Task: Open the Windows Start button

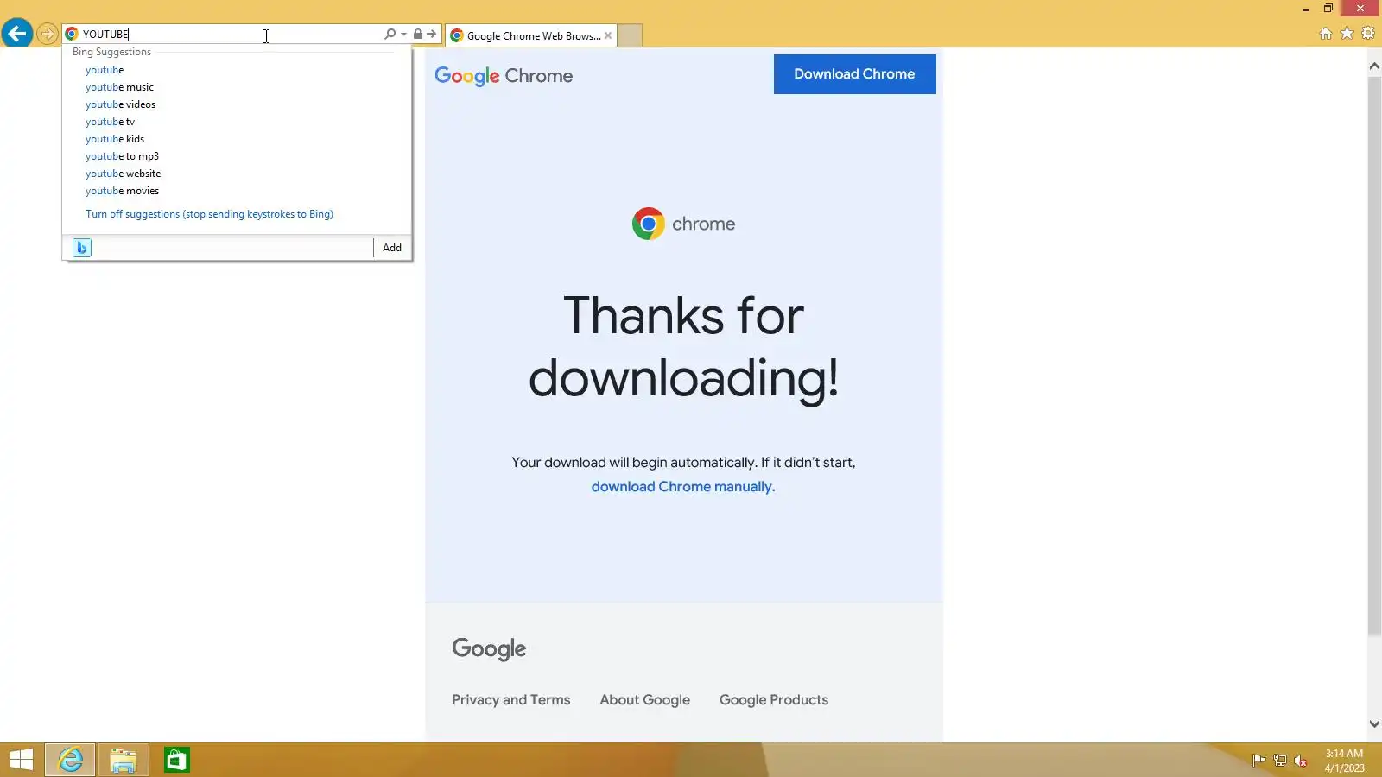Action: [22, 760]
